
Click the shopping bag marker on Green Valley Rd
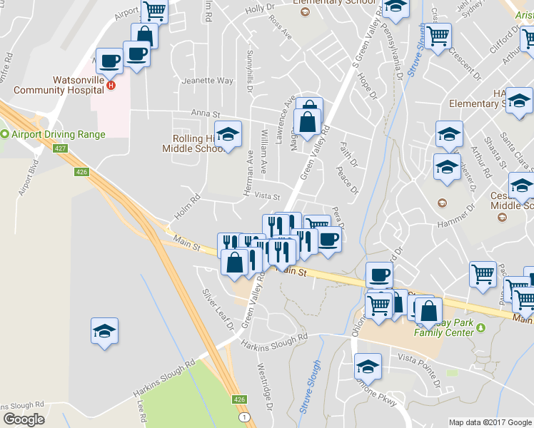coord(307,123)
